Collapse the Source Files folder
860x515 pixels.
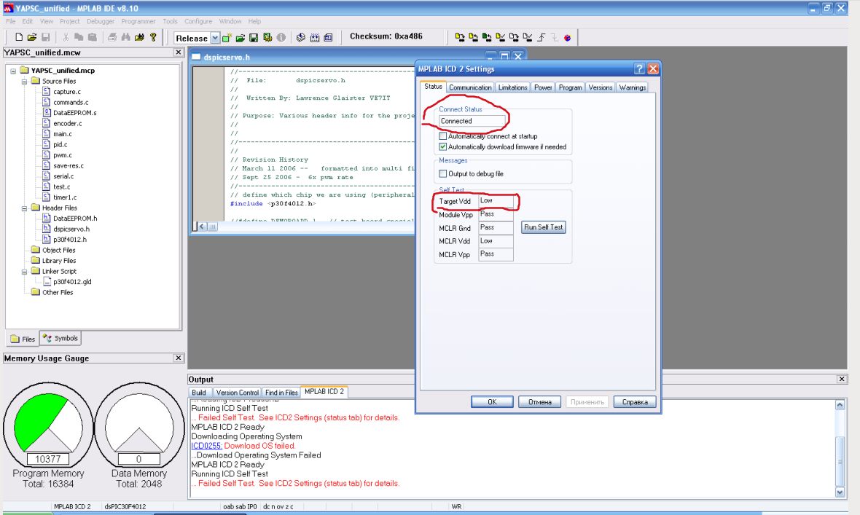pos(24,81)
